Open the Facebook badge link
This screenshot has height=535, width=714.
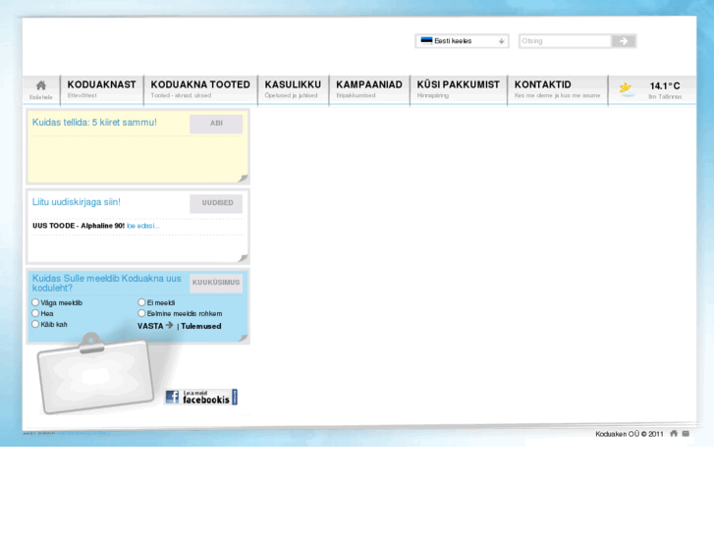tap(201, 397)
